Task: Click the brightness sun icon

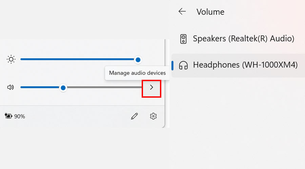Action: point(11,59)
